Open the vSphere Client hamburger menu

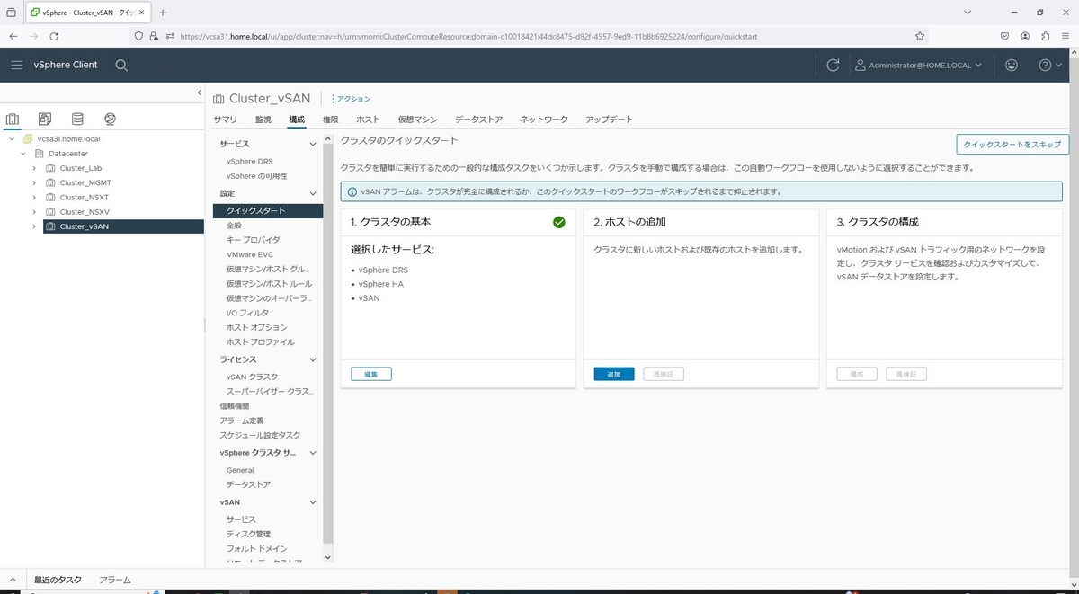17,65
